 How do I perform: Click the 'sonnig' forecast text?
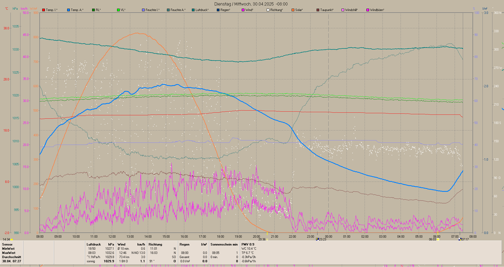[91, 261]
